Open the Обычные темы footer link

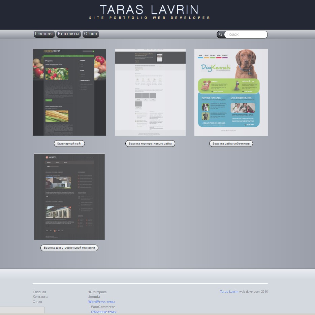(x=104, y=312)
